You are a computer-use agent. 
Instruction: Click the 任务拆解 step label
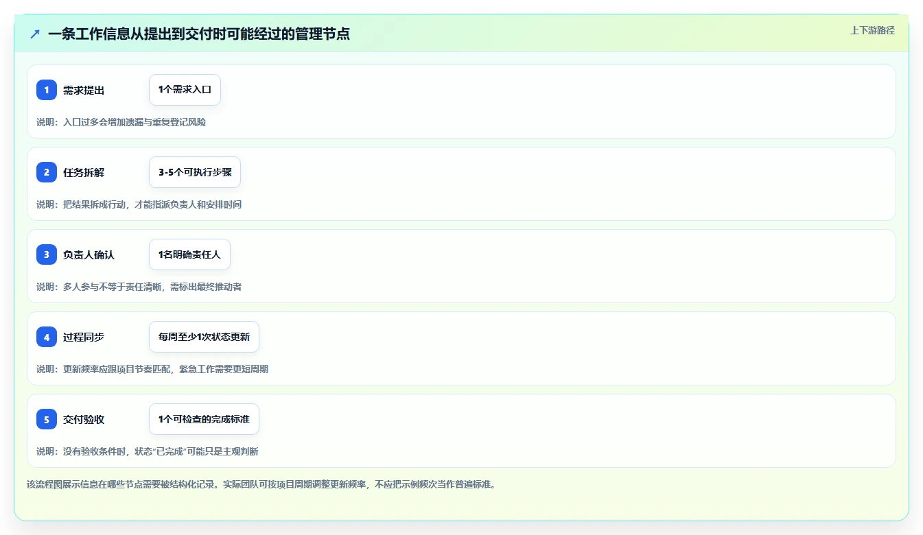click(84, 172)
